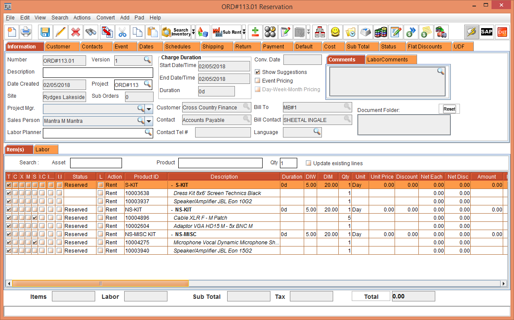This screenshot has width=514, height=320.
Task: Open the Actions menu
Action: point(82,18)
